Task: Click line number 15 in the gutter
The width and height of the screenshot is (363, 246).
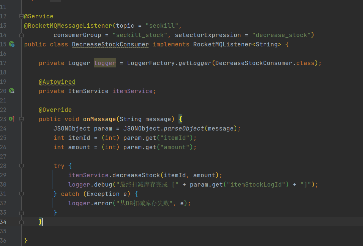Action: click(3, 44)
